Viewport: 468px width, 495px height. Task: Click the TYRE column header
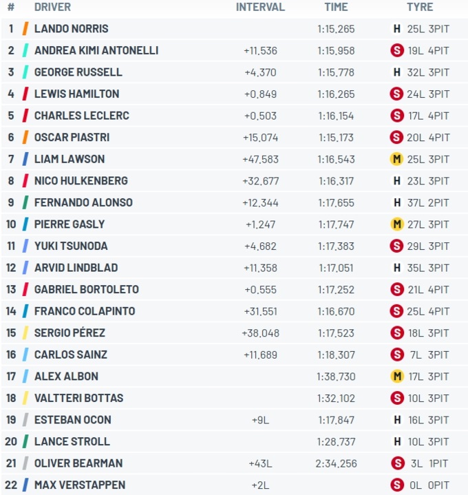420,7
